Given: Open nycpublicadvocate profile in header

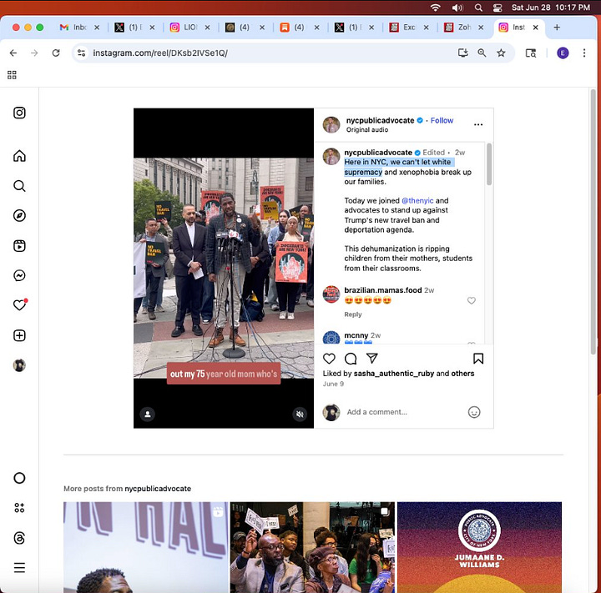Looking at the screenshot, I should 380,120.
